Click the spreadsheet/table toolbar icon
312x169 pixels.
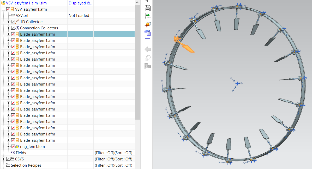[147, 33]
